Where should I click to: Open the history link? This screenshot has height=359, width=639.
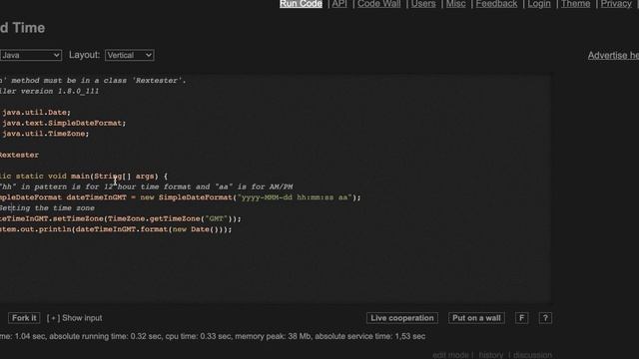490,355
